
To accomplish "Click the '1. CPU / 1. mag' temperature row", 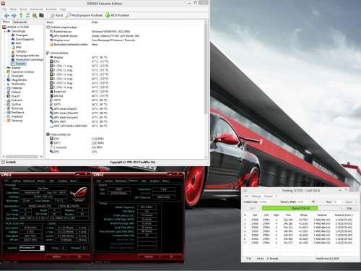I will [79, 66].
